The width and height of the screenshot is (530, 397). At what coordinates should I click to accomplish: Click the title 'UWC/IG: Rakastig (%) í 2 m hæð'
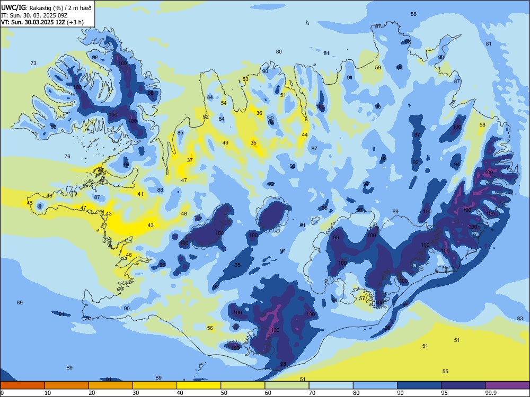46,7
